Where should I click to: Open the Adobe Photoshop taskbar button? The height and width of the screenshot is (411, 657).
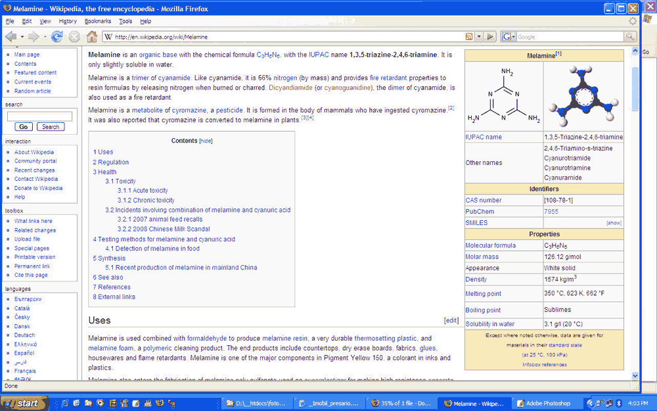(x=543, y=403)
